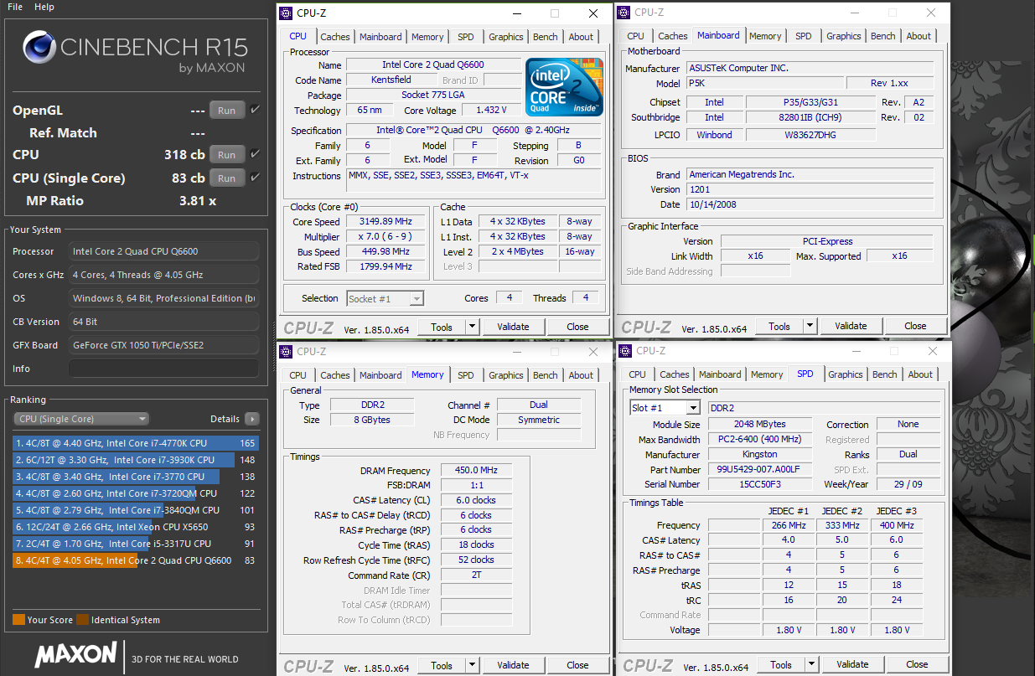Click Validate in the Mainboard window

point(851,326)
